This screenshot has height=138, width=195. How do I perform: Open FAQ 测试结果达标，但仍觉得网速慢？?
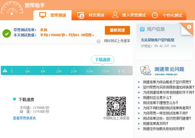click(167, 119)
